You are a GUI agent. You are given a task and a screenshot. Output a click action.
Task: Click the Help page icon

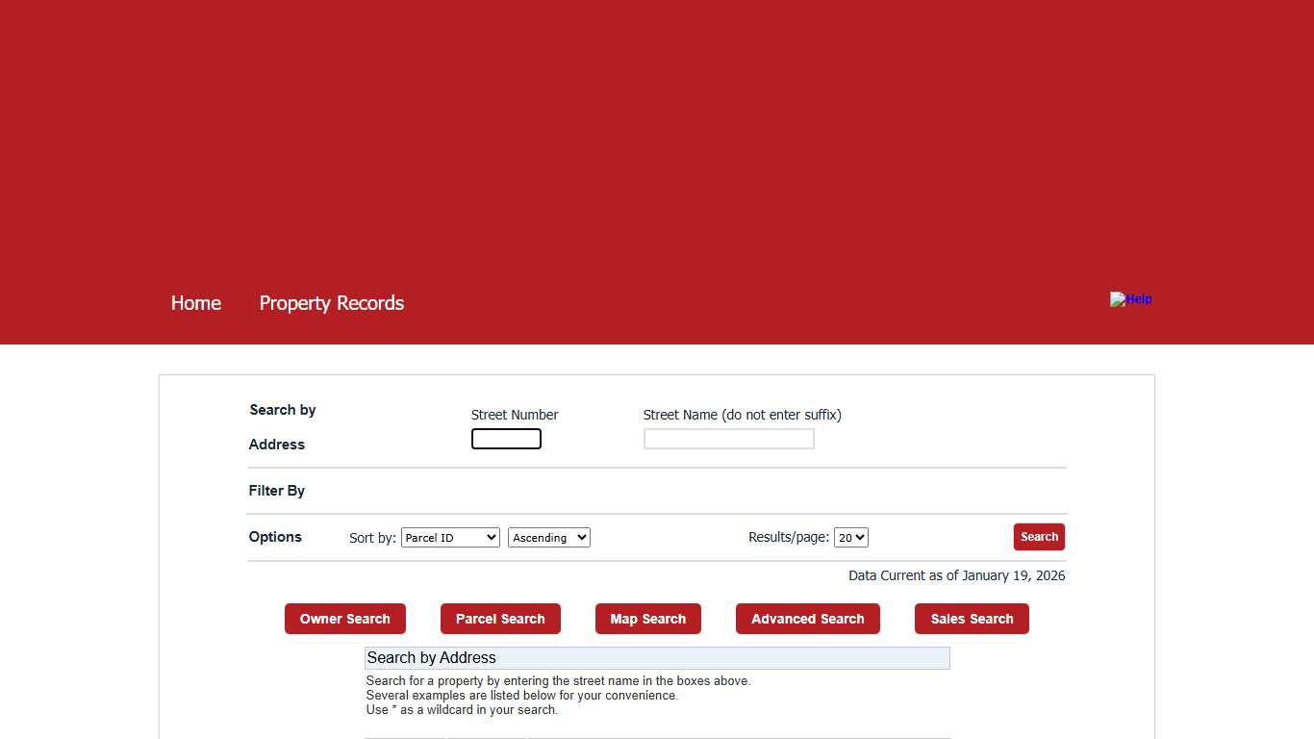1118,299
